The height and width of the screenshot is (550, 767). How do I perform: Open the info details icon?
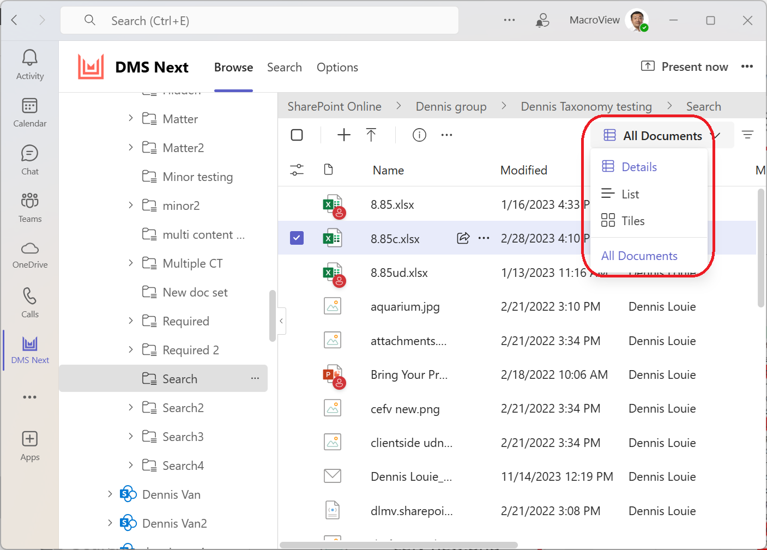click(419, 135)
